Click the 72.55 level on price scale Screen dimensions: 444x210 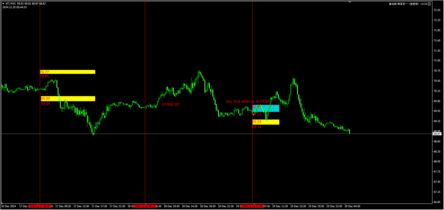point(437,10)
